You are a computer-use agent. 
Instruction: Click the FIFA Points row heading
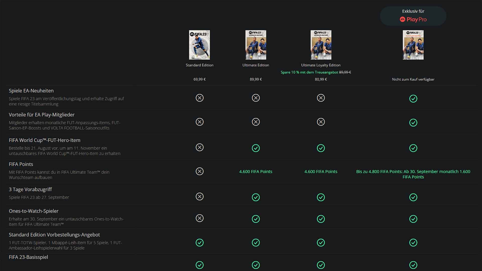pyautogui.click(x=21, y=164)
